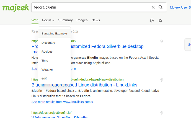Click the Mojeek logo

tap(16, 7)
